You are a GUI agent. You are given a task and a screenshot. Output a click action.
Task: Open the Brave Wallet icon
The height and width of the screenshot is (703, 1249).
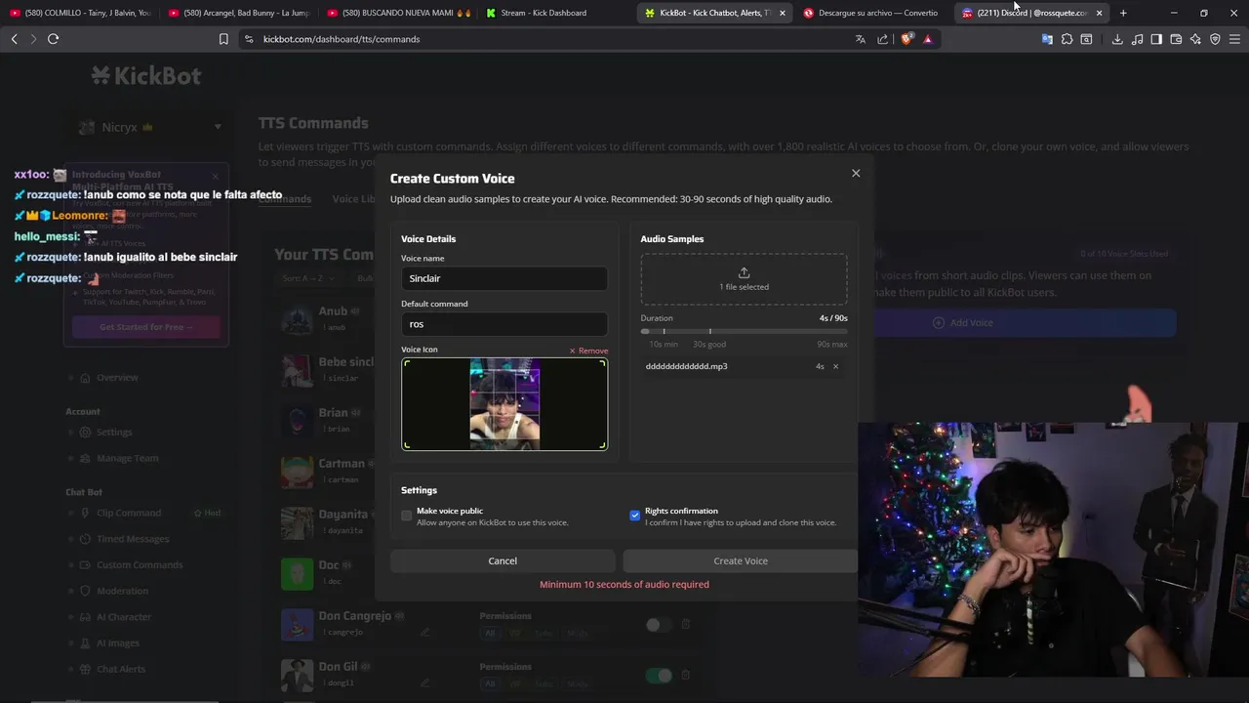click(1176, 39)
